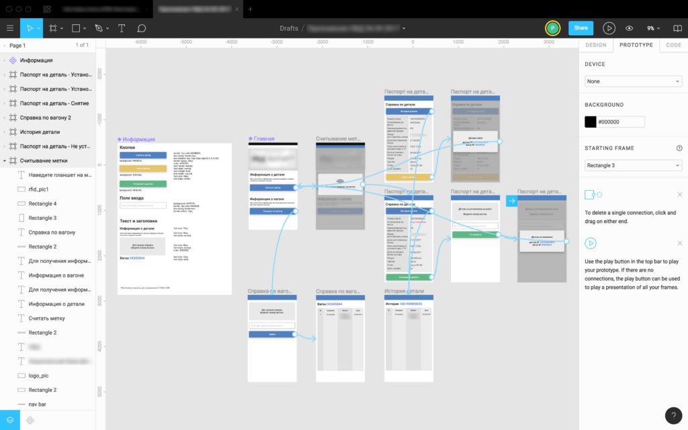Select the Паспорт на деталь - Не уст... layer

point(48,146)
